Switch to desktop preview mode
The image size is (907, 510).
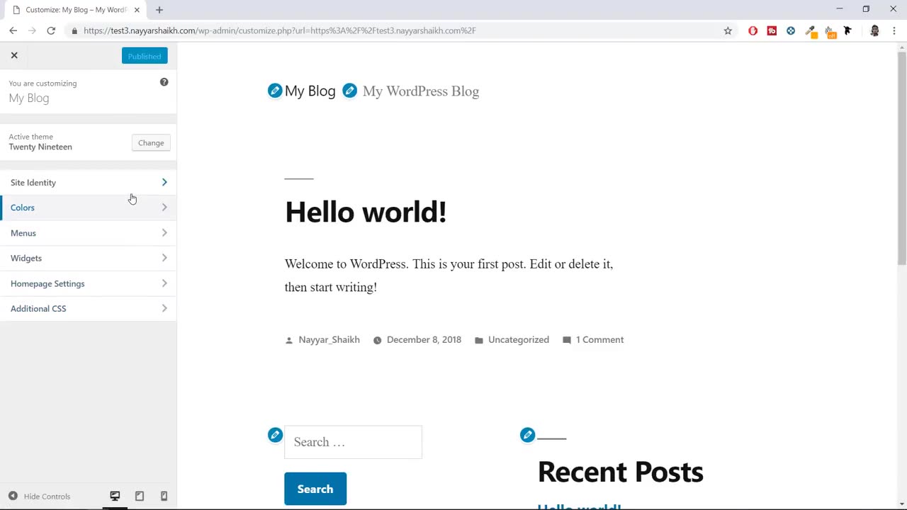click(x=115, y=496)
